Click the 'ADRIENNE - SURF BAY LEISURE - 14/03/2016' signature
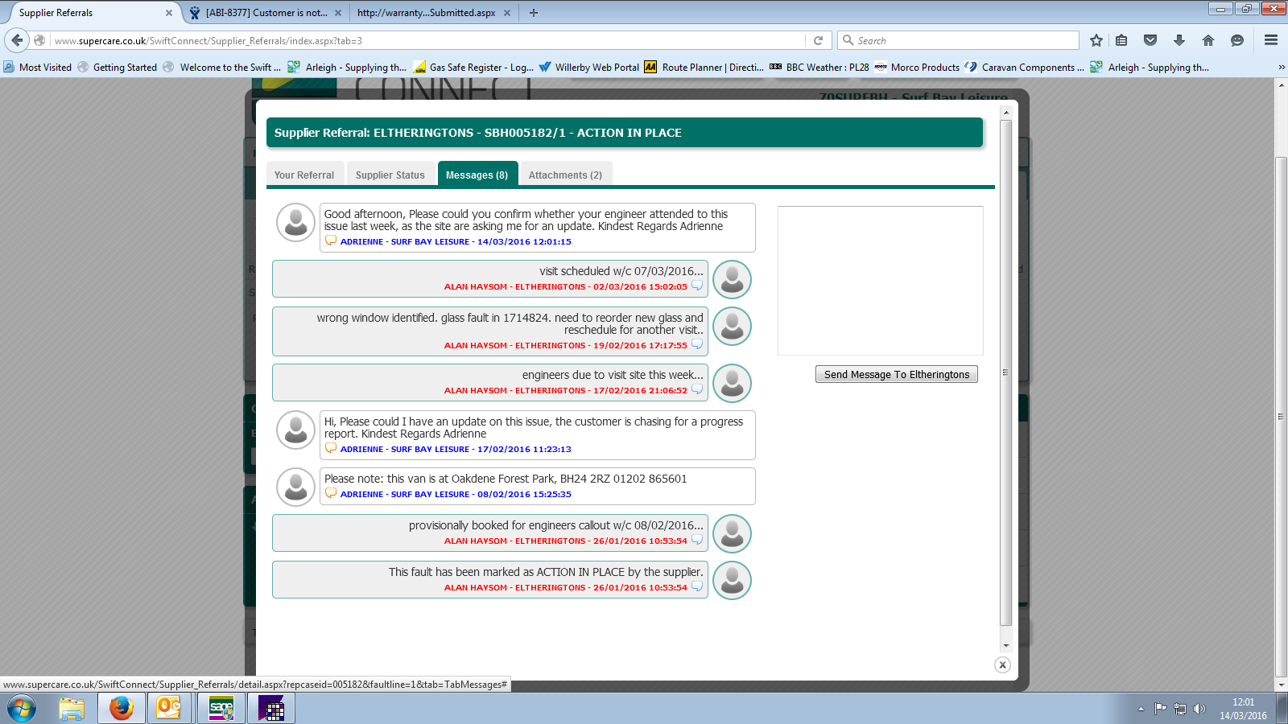 click(456, 241)
